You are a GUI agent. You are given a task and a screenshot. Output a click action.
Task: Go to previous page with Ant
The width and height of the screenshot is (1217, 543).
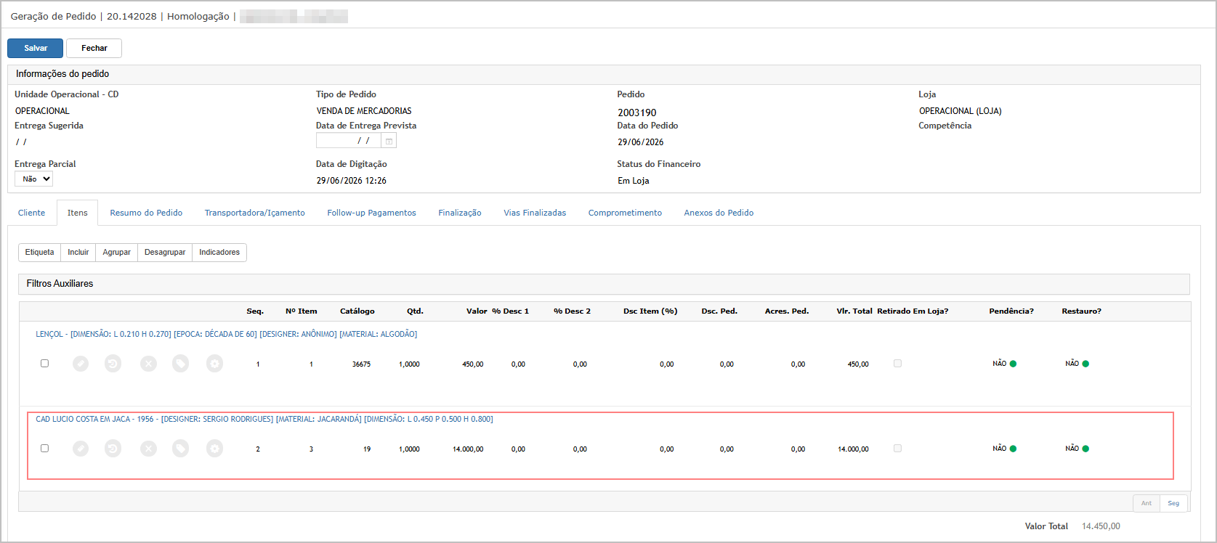[1147, 503]
